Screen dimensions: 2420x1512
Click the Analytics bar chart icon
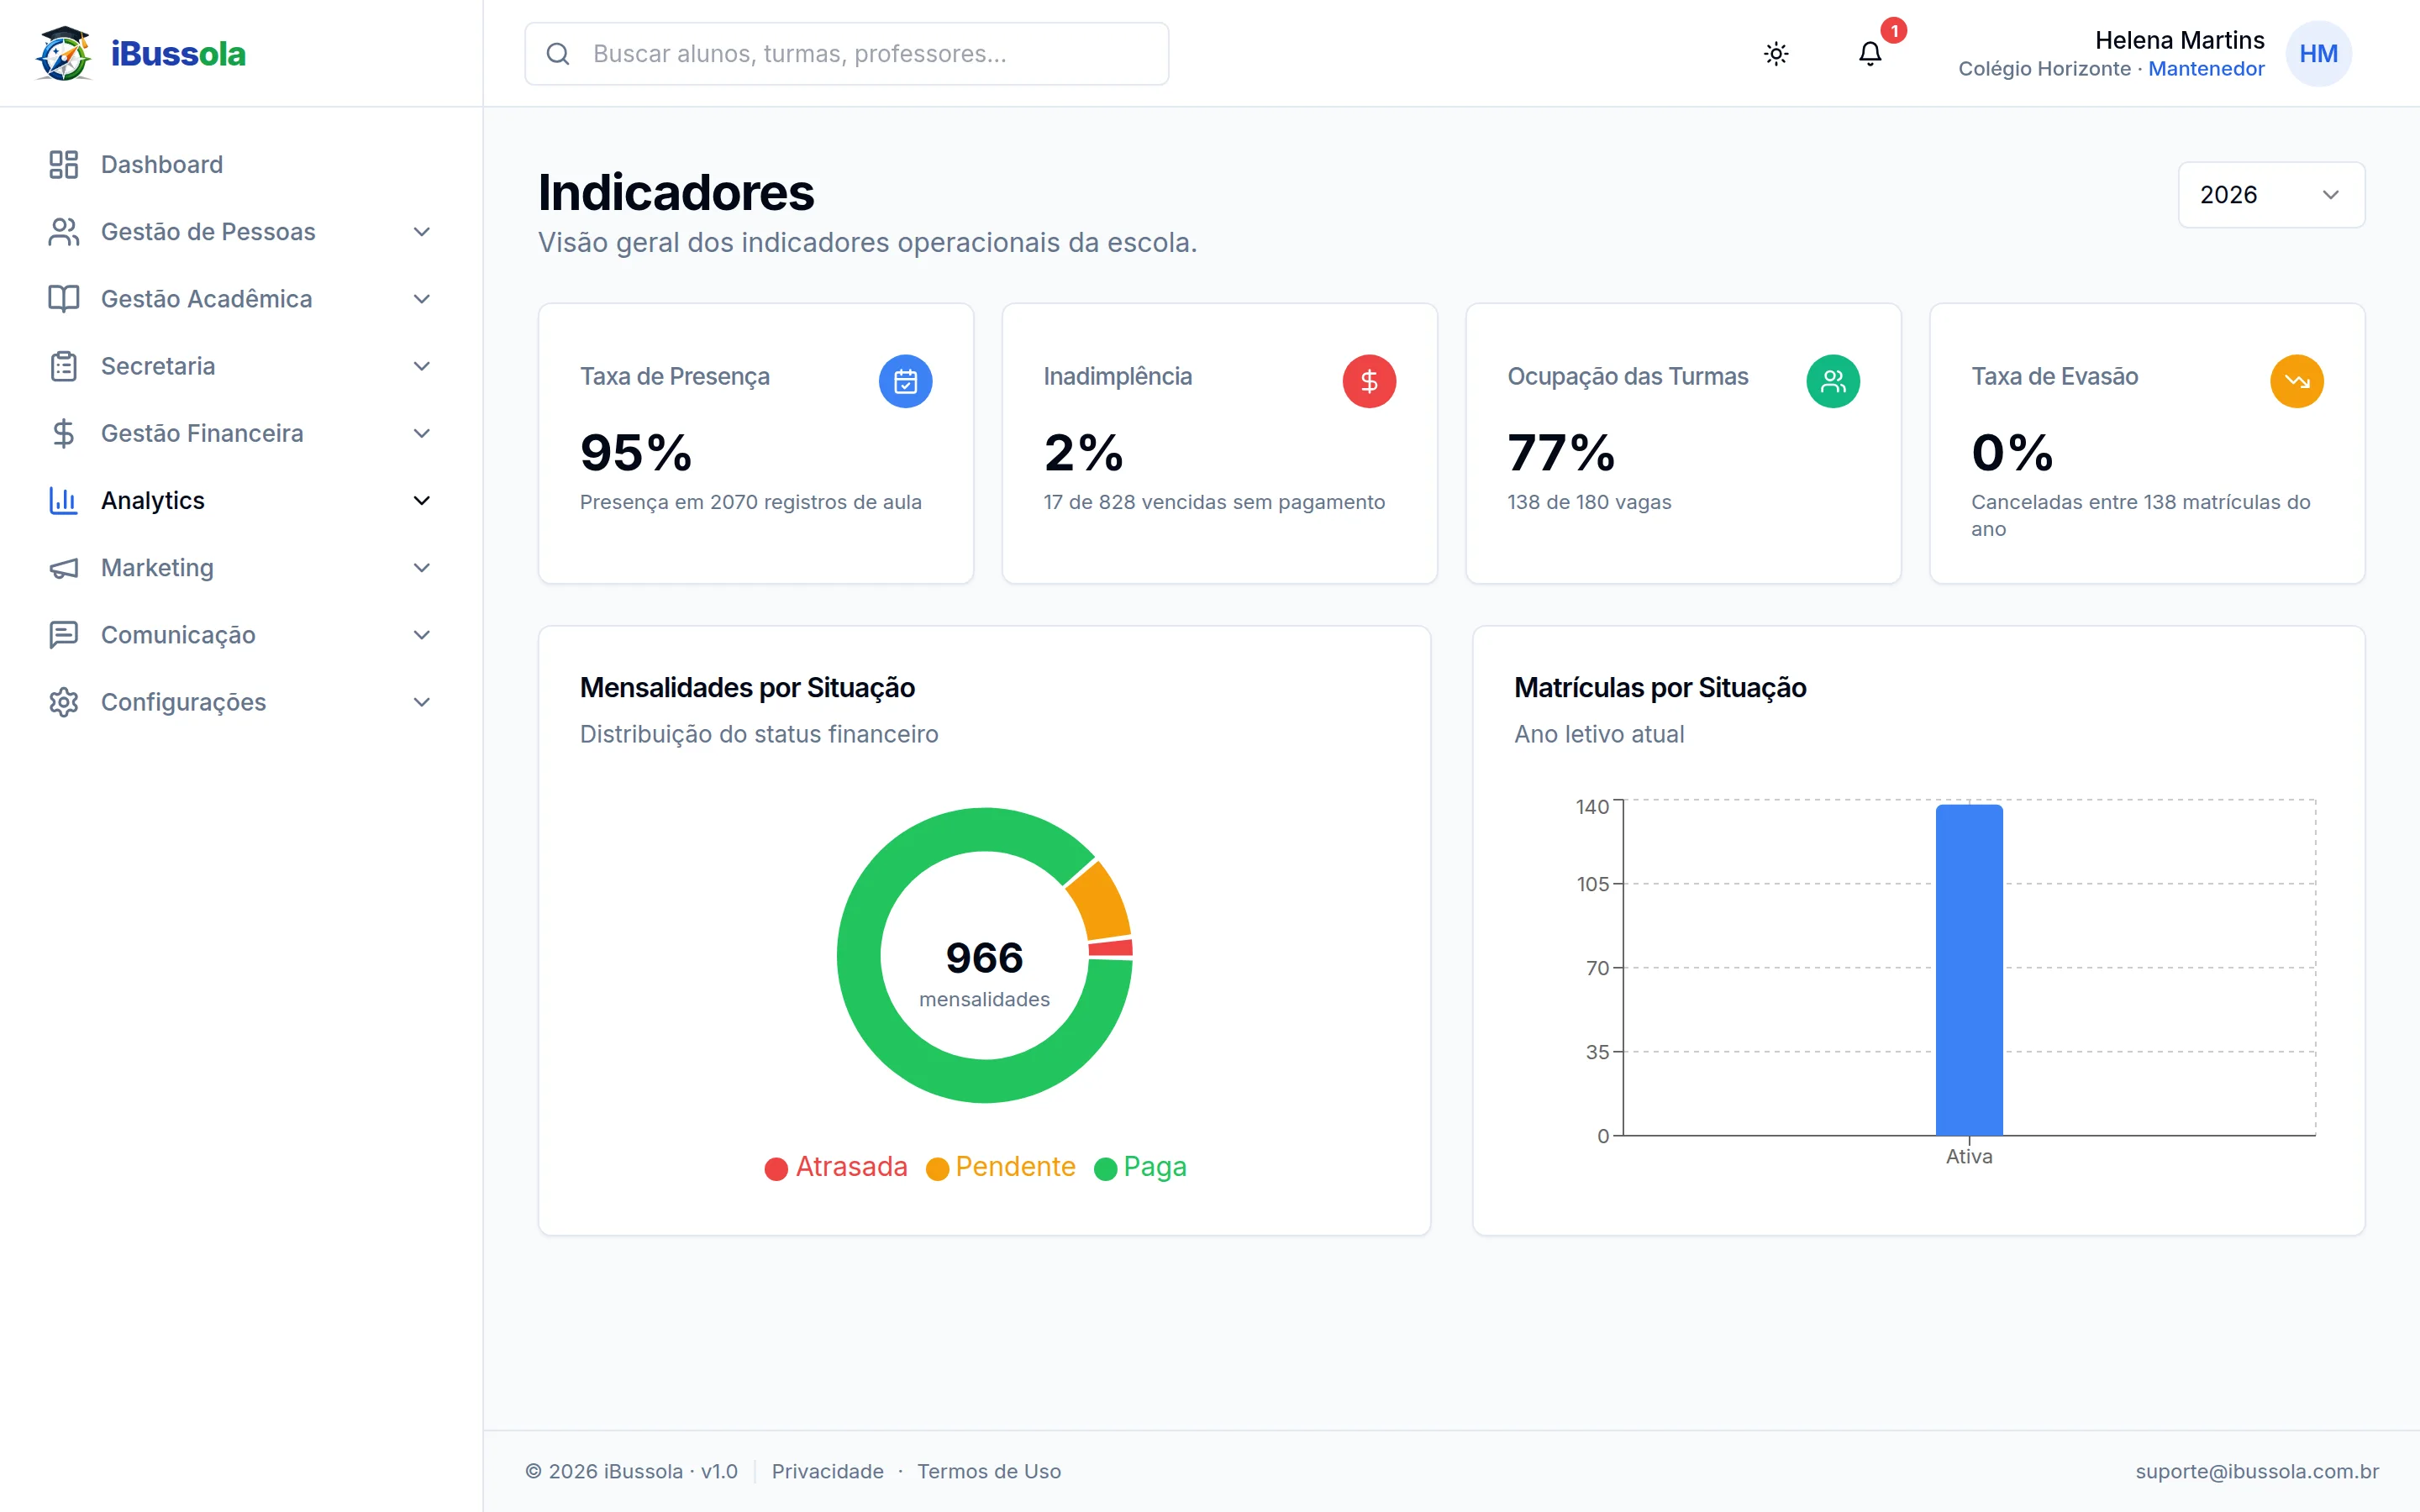(64, 500)
